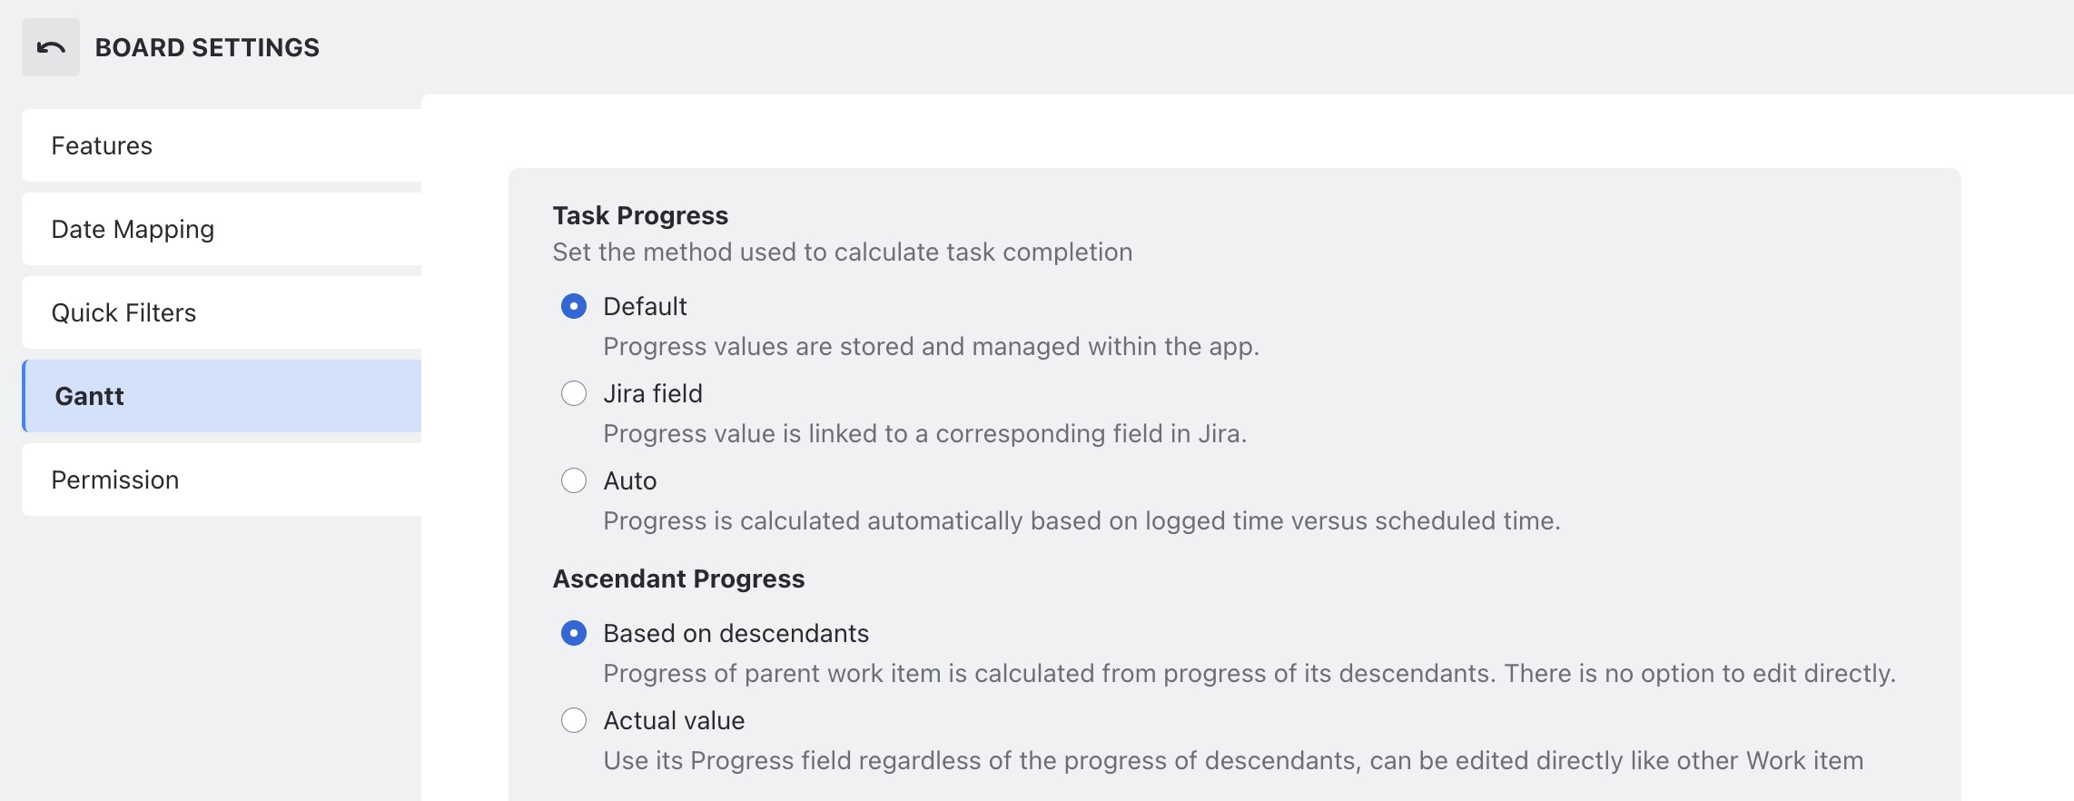Image resolution: width=2074 pixels, height=801 pixels.
Task: Choose the Jira field radio button
Action: 574,393
